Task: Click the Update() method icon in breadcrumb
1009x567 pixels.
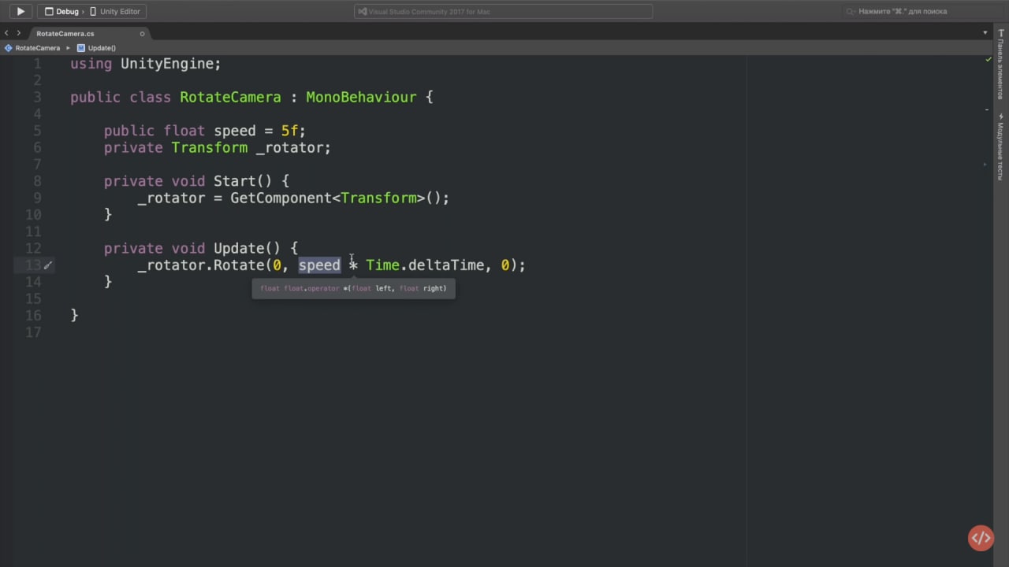Action: pyautogui.click(x=80, y=48)
